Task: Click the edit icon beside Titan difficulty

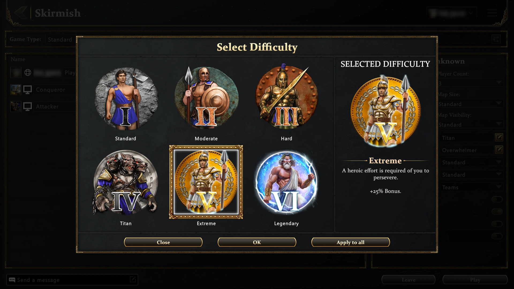Action: click(x=499, y=138)
